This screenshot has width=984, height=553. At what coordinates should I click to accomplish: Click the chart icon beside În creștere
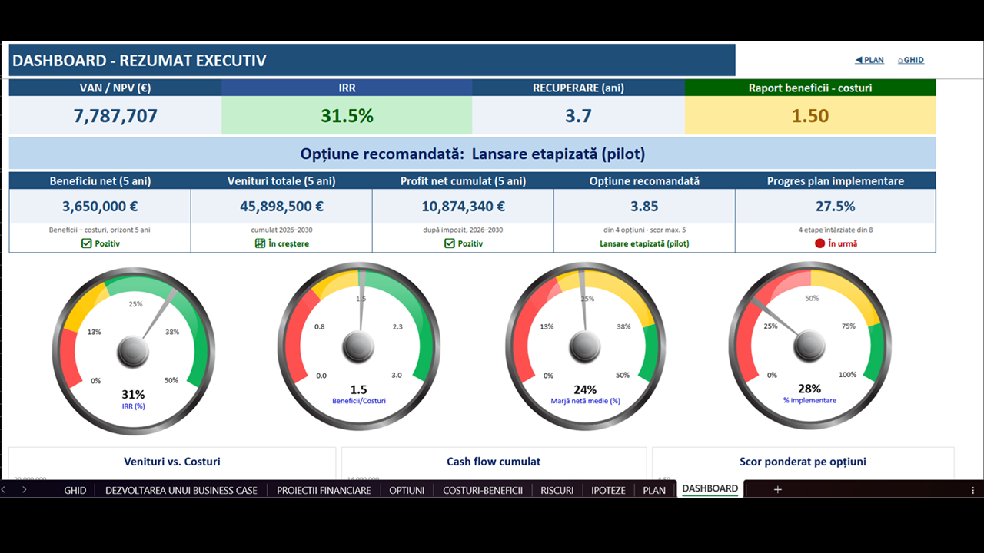pos(260,243)
